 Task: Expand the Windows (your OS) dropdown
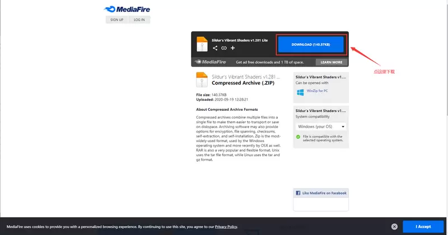pos(321,126)
